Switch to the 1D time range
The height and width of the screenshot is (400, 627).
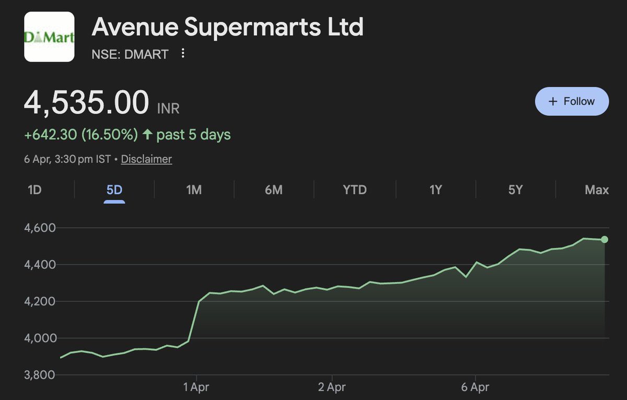(x=34, y=190)
